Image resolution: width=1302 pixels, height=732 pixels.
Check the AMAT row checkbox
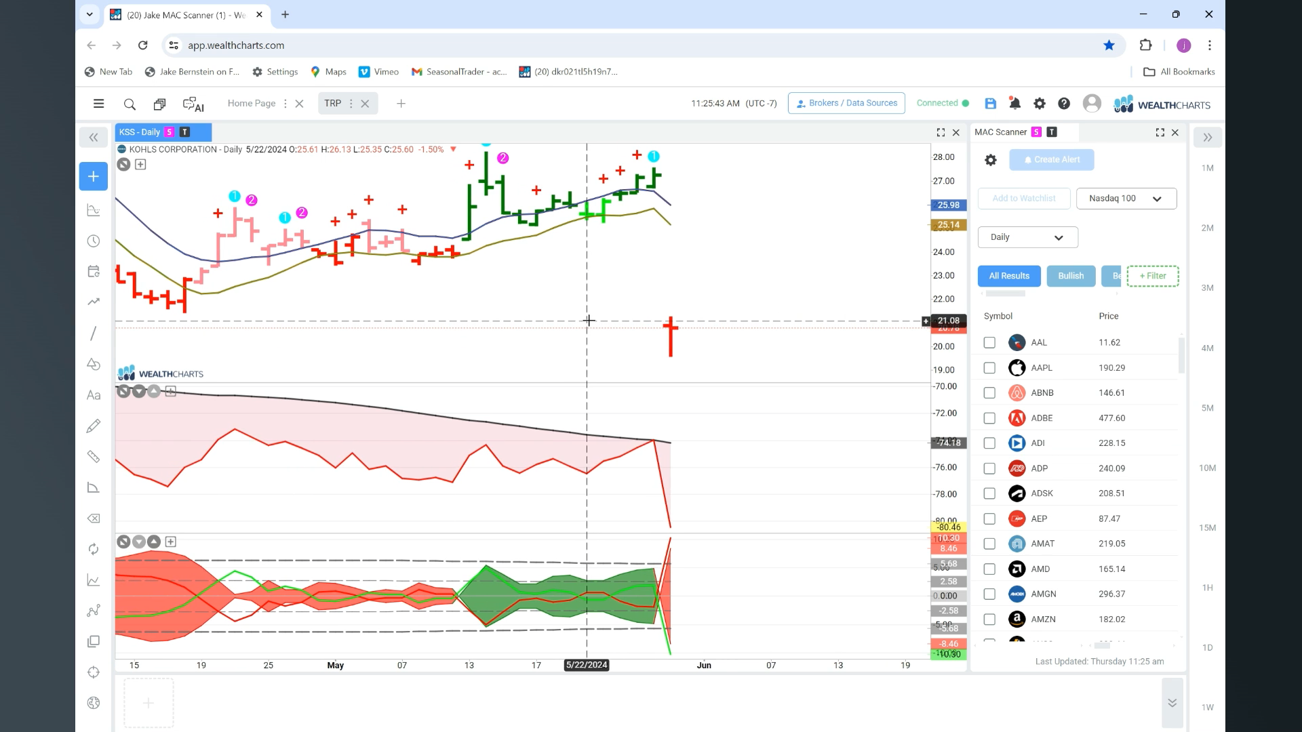point(989,544)
